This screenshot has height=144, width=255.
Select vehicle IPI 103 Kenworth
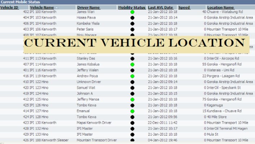(x=43, y=18)
